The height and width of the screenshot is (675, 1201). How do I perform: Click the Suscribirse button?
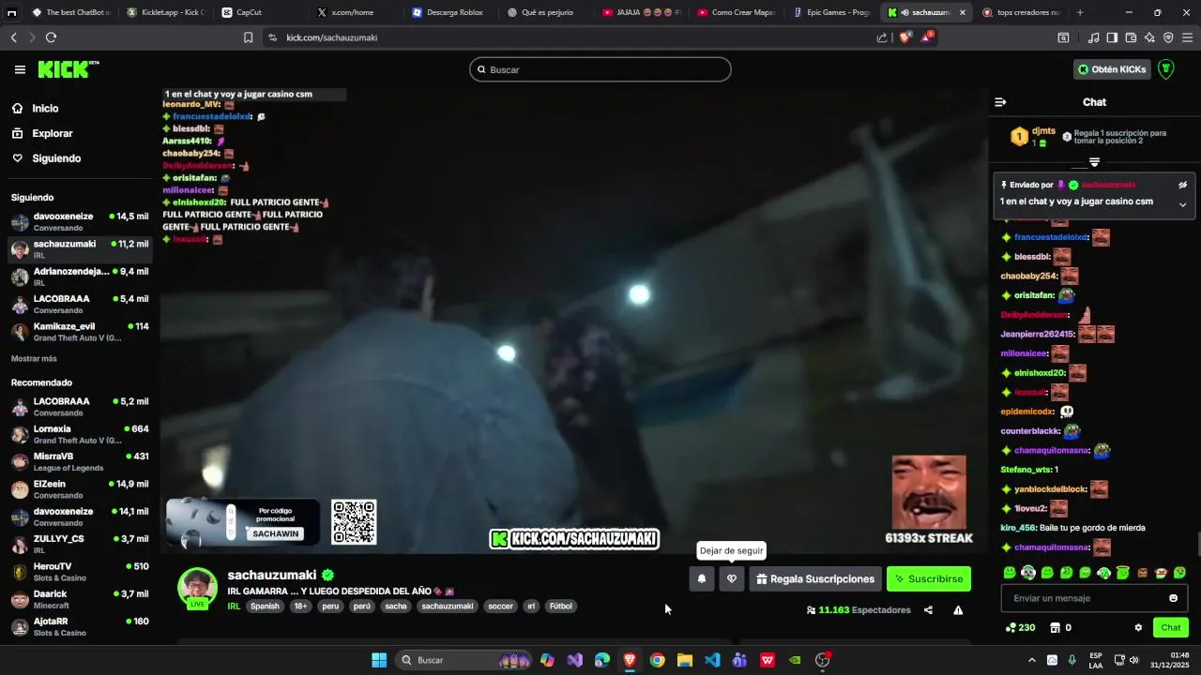[x=929, y=579]
